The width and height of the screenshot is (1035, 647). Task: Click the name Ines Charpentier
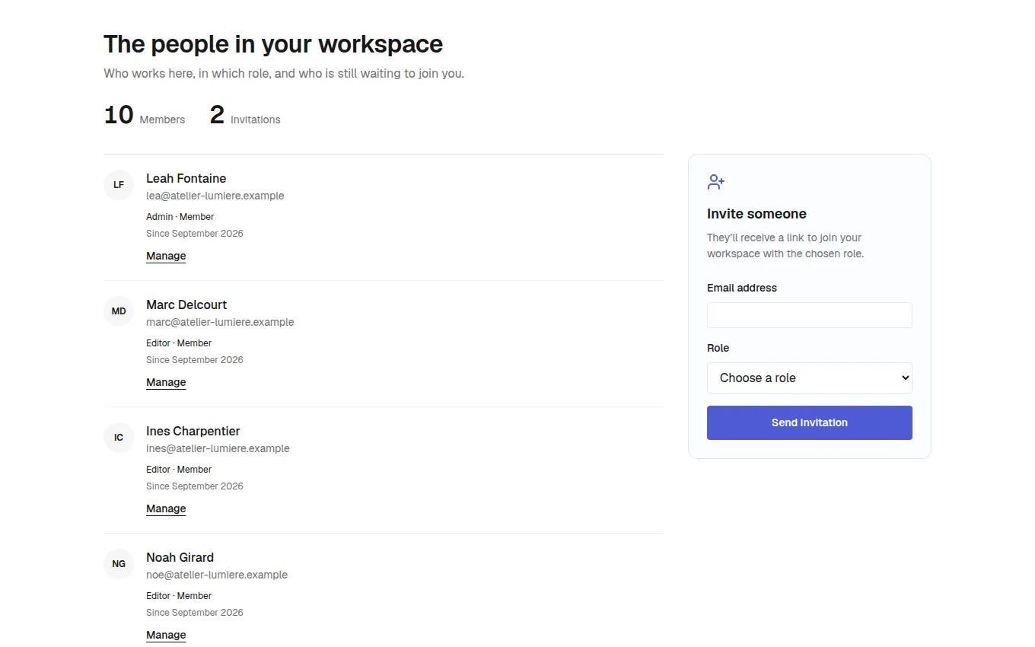click(193, 431)
